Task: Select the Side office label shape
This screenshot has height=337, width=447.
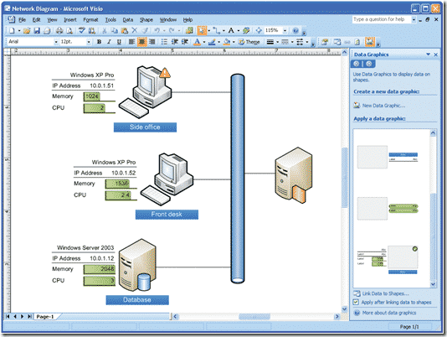Action: pos(145,127)
